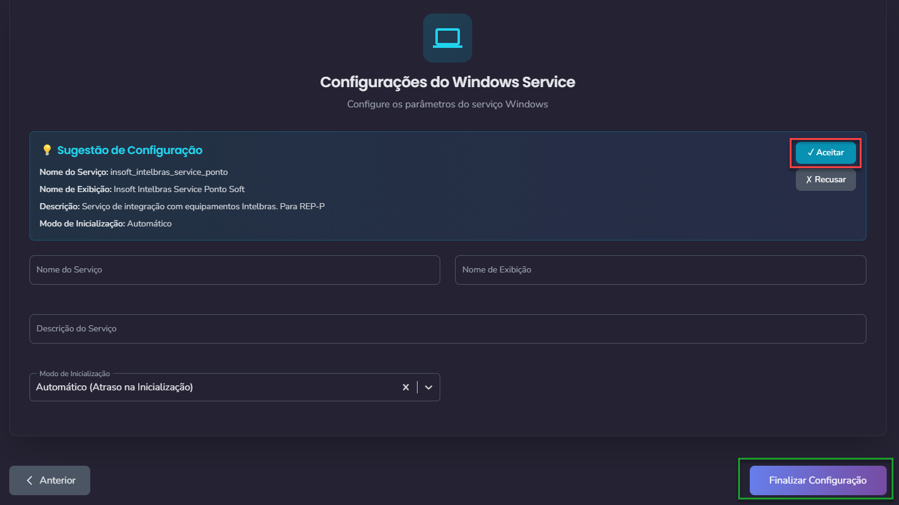Decline the suggested configuration with Recusar
Screen dimensions: 899x505
[825, 180]
